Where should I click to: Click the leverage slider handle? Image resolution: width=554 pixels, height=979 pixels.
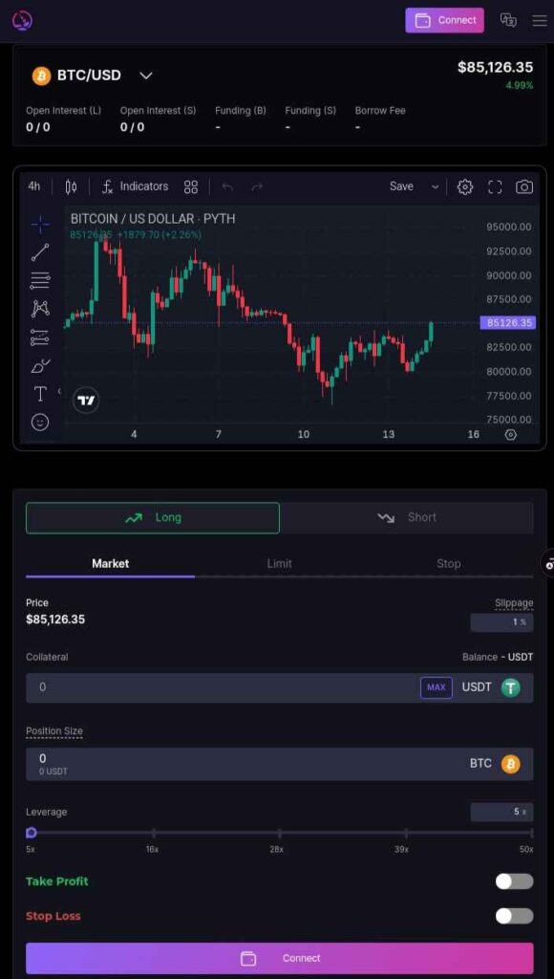click(x=32, y=833)
